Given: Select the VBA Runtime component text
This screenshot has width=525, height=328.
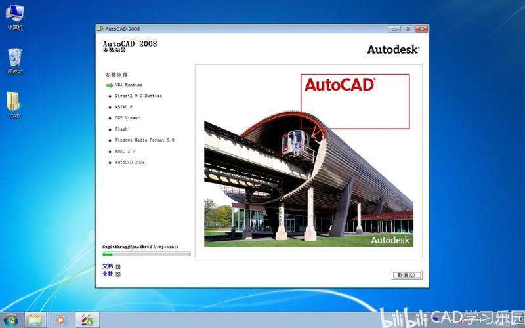Looking at the screenshot, I should tap(129, 85).
